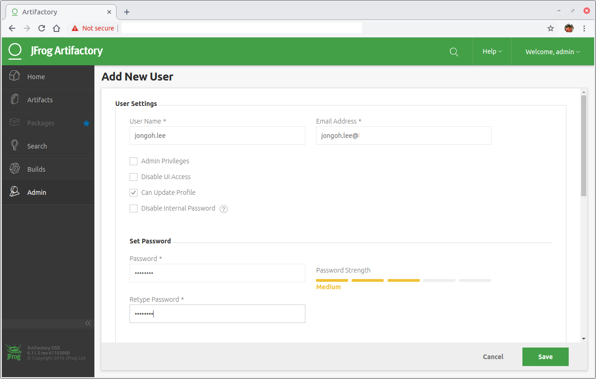Click the Packages cube icon
This screenshot has width=596, height=379.
15,123
